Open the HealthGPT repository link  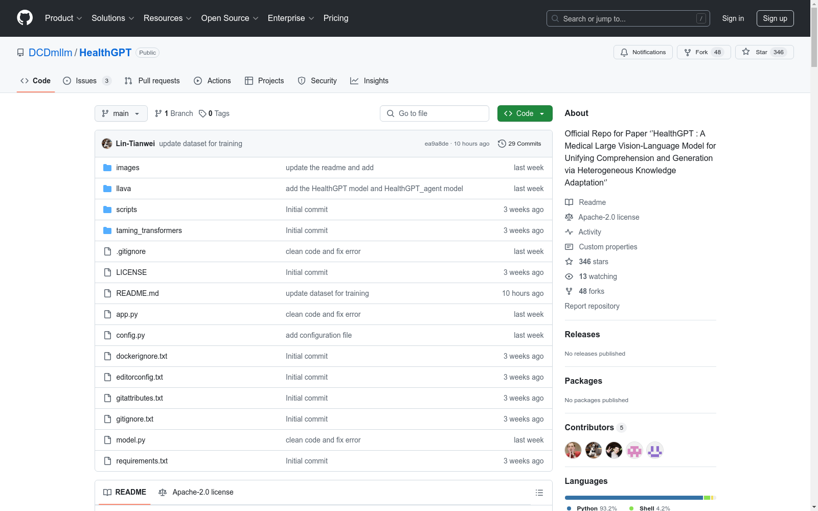pyautogui.click(x=105, y=53)
